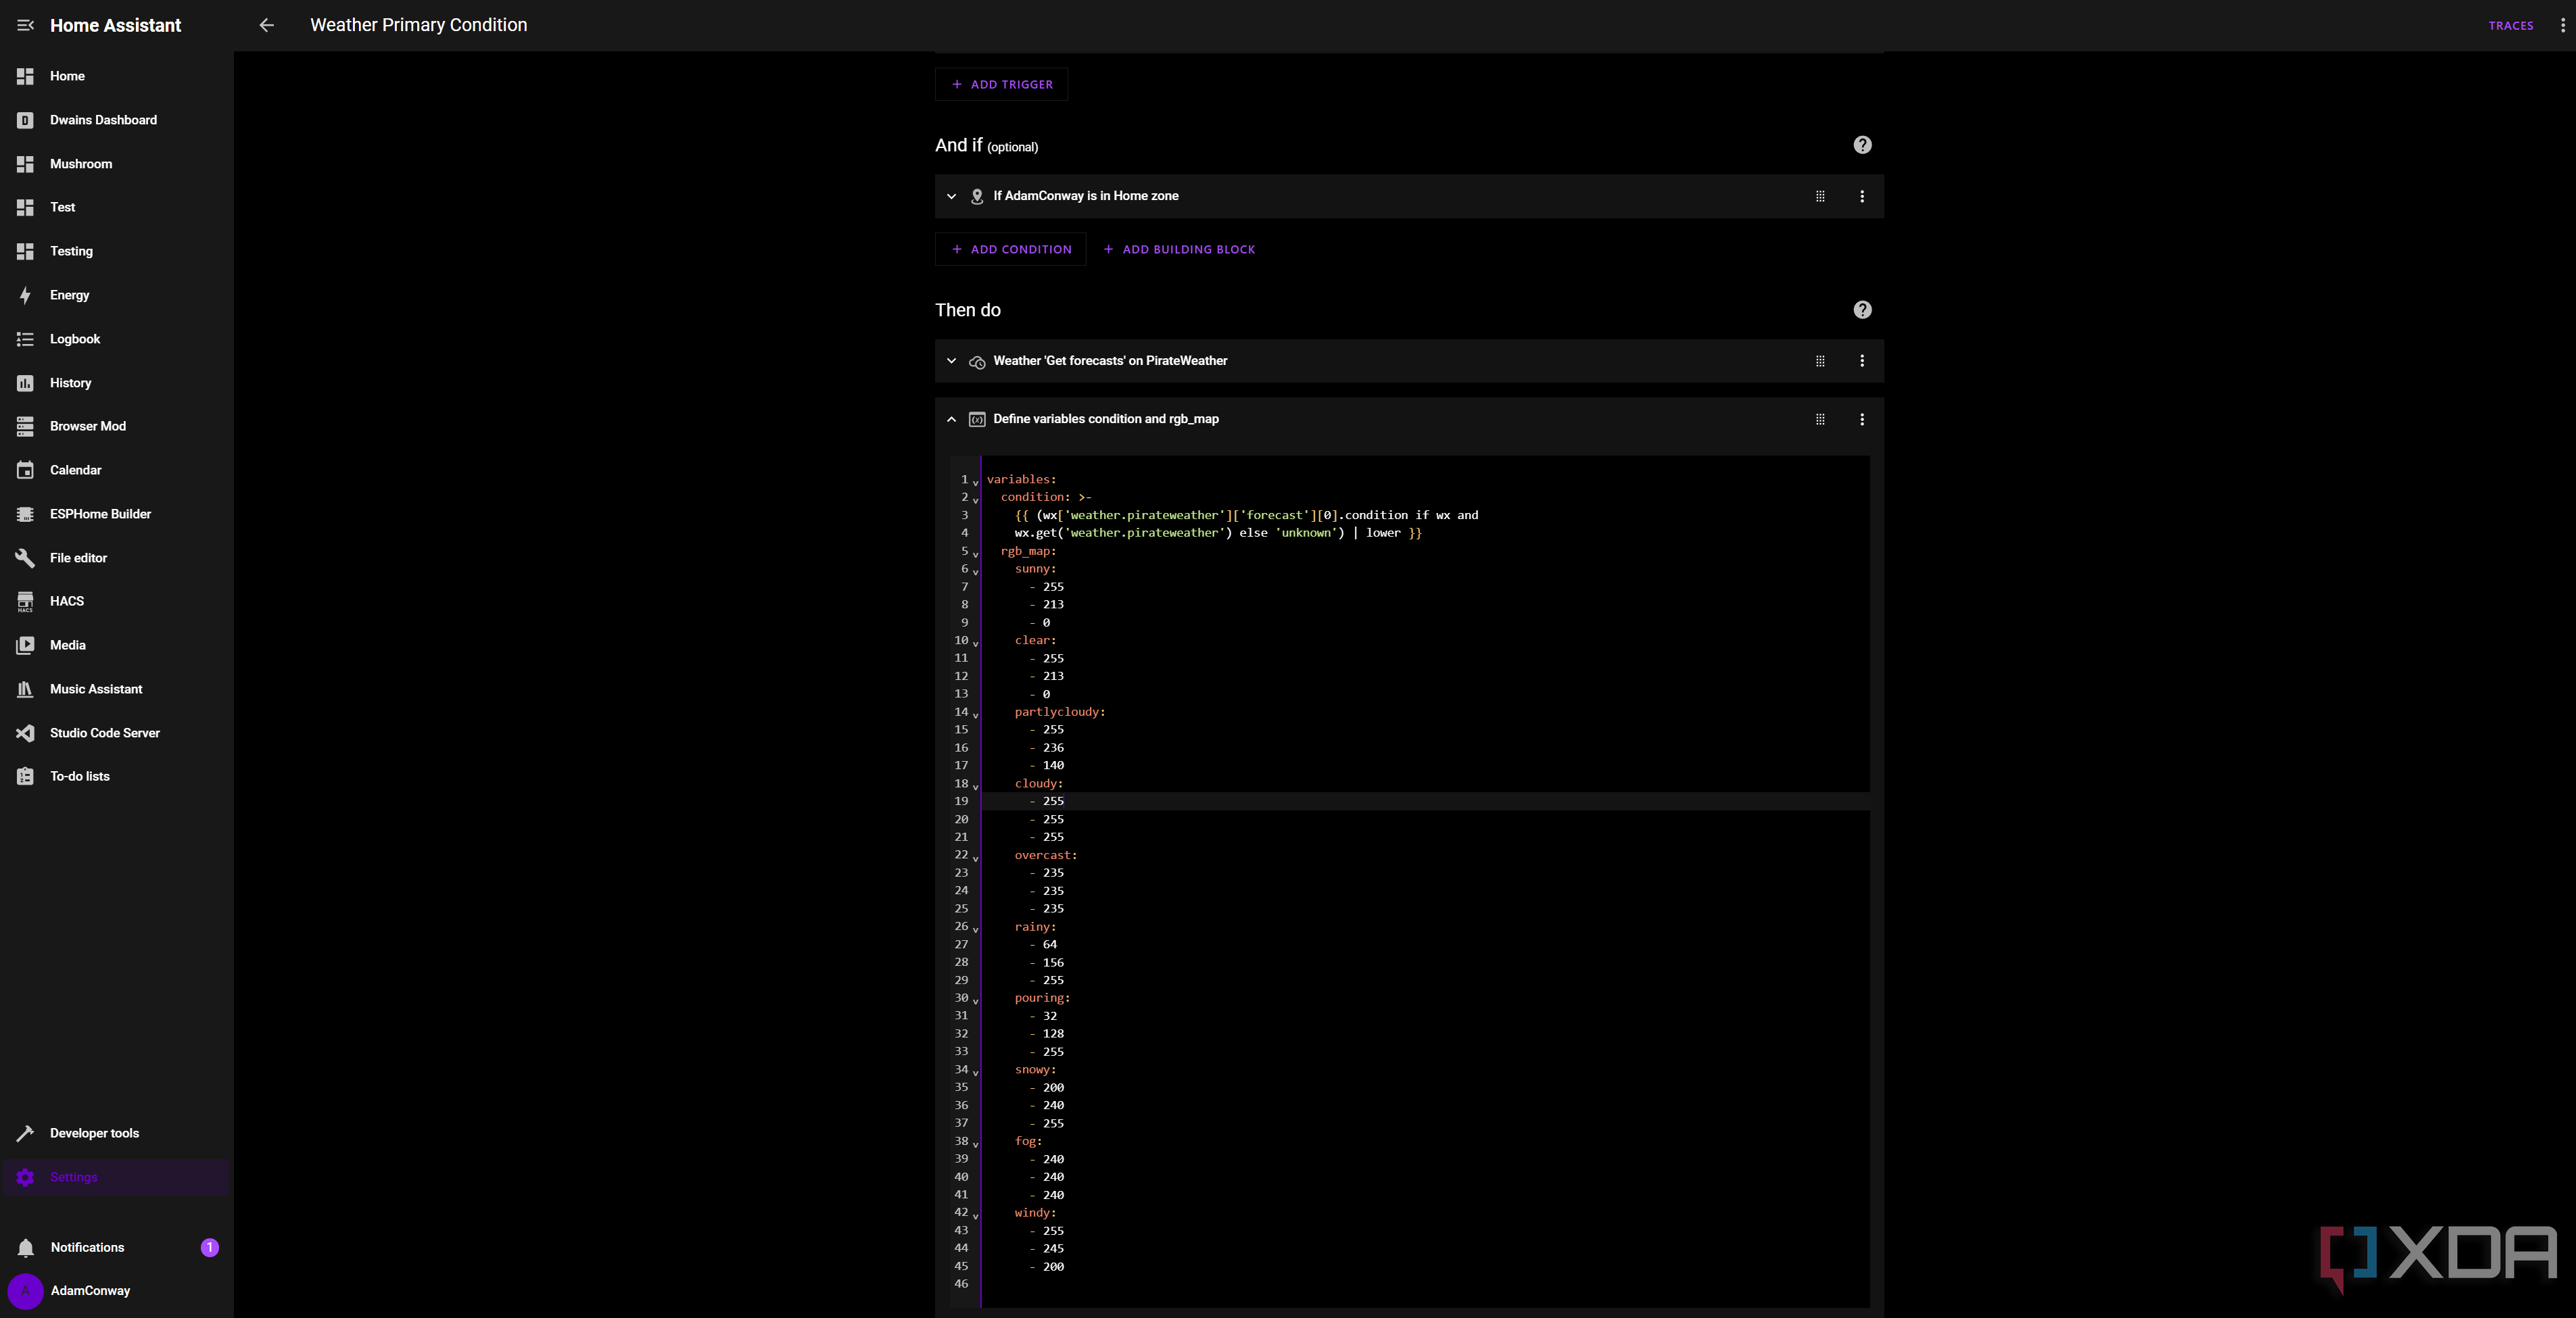Show help for the Then do section

point(1862,310)
